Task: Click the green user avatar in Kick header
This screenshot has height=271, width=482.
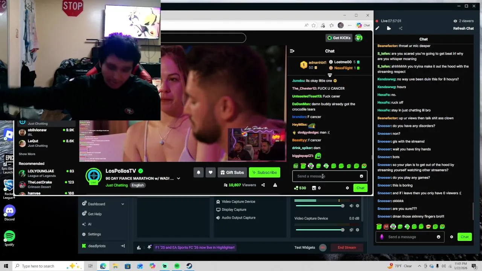Action: [358, 38]
